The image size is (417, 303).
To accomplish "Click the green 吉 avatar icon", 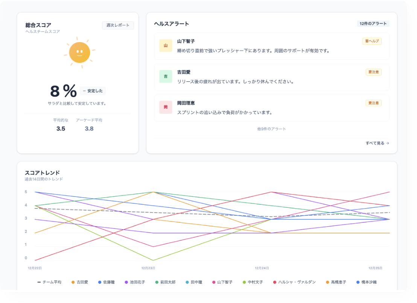I will tap(166, 76).
